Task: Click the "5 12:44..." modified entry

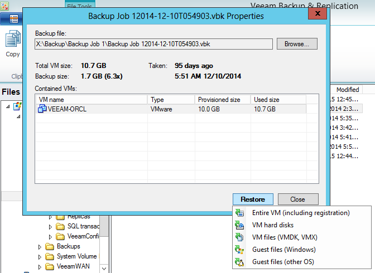Action: (x=345, y=156)
